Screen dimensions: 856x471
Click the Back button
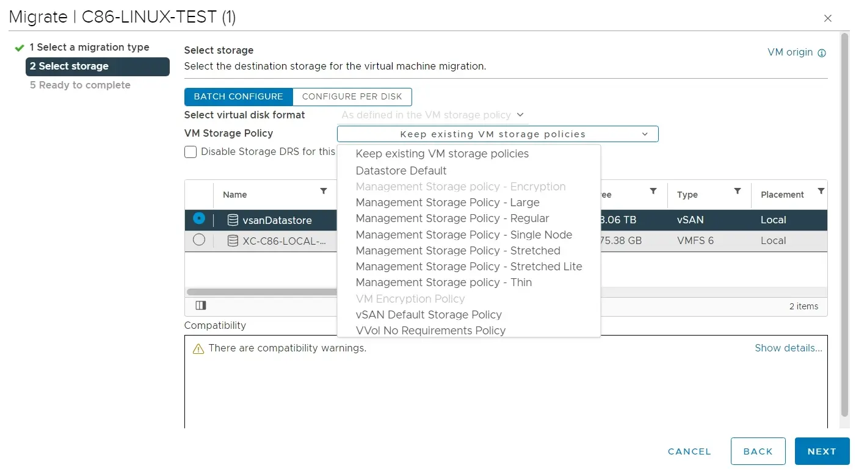point(758,451)
